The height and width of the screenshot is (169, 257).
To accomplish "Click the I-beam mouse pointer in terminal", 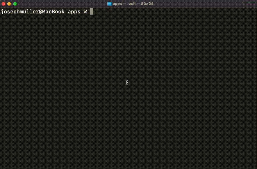I will 127,82.
